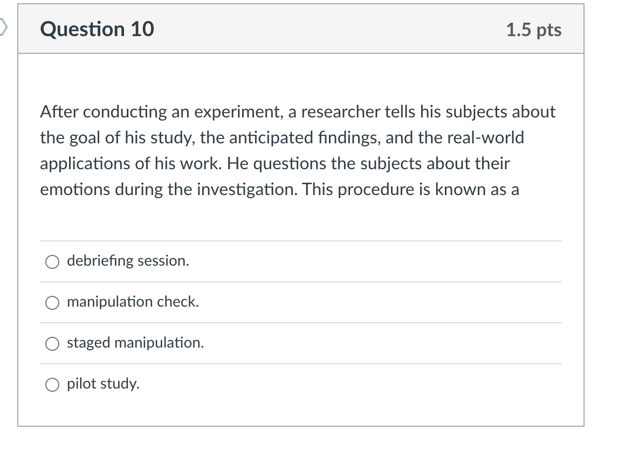
Task: Click the '1.5 pts' points label
Action: (534, 30)
